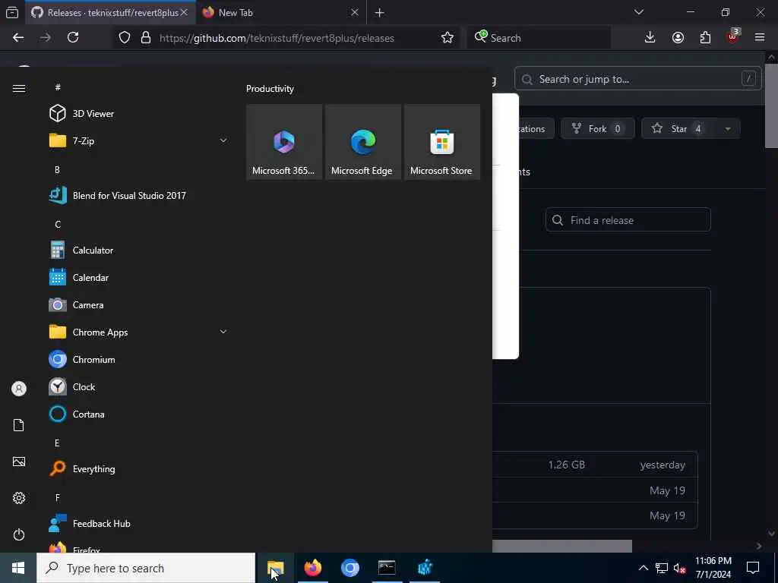Fork the repository

click(x=597, y=129)
